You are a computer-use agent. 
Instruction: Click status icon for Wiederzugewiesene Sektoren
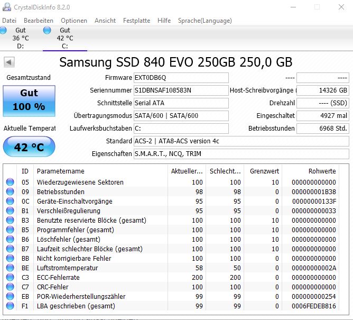tap(10, 182)
